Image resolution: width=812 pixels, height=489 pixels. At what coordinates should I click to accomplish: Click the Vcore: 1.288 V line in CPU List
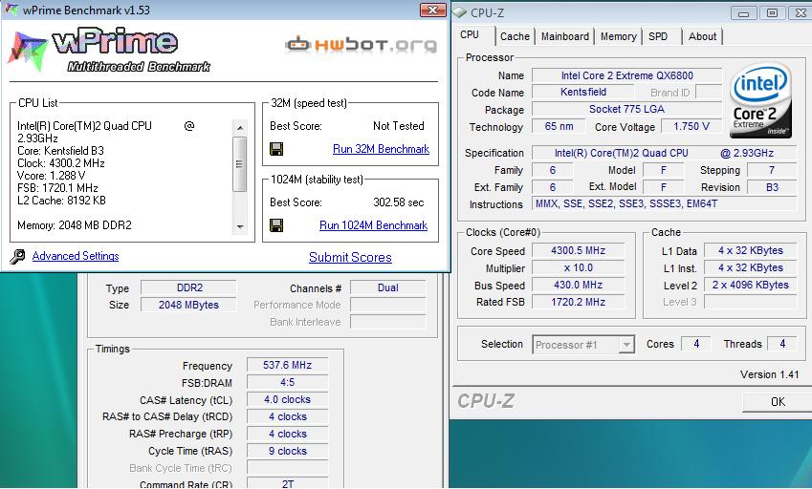pos(52,176)
